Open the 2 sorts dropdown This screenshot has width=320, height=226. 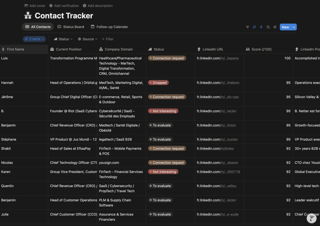(x=34, y=39)
